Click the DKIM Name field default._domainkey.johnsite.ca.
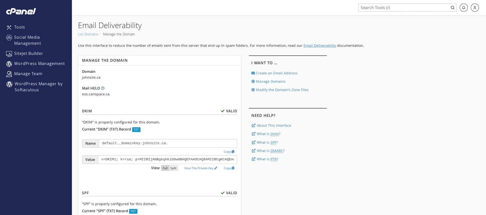 point(168,143)
